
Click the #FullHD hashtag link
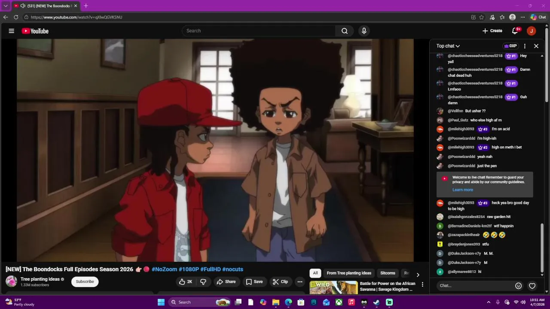point(211,270)
